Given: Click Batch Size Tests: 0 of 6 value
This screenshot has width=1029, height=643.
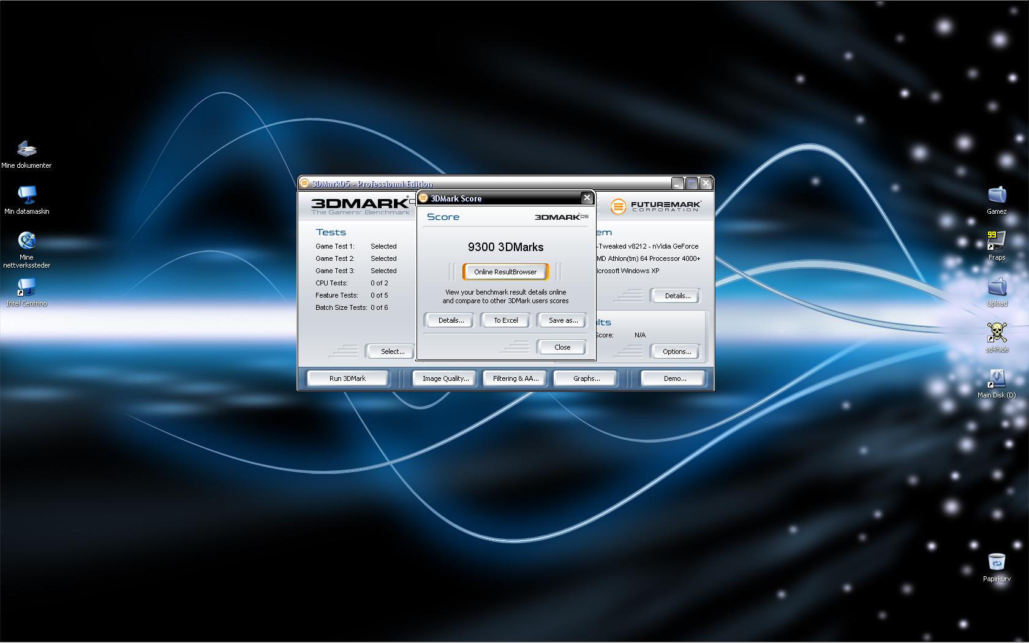Looking at the screenshot, I should pos(379,307).
